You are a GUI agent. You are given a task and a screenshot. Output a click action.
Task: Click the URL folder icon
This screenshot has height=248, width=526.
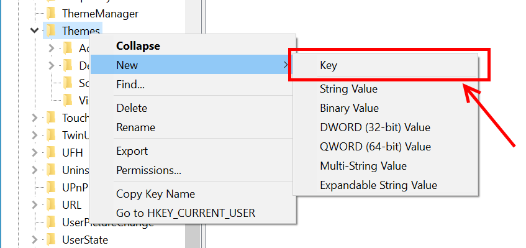[51, 204]
